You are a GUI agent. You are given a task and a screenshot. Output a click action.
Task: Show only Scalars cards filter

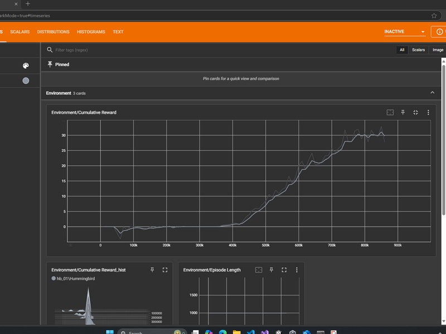418,50
